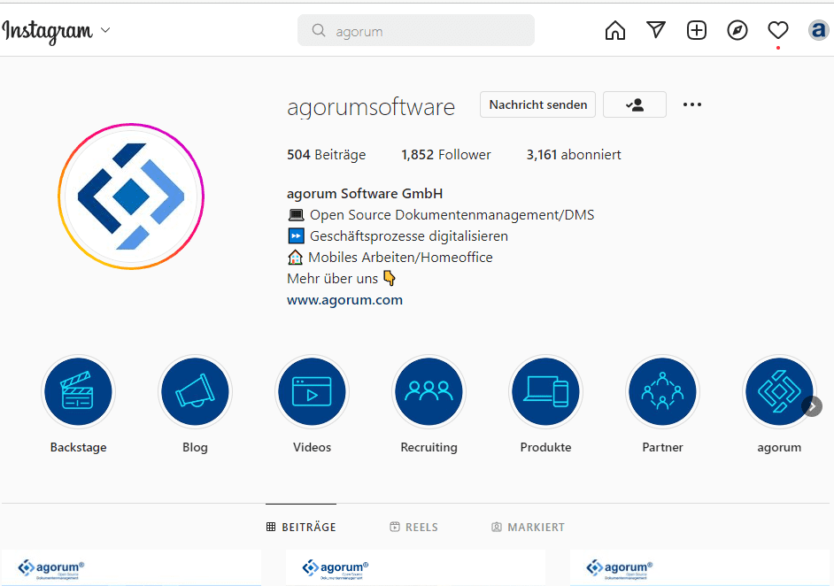Screen dimensions: 834x586
Task: Open the Blog story highlight
Action: (195, 392)
